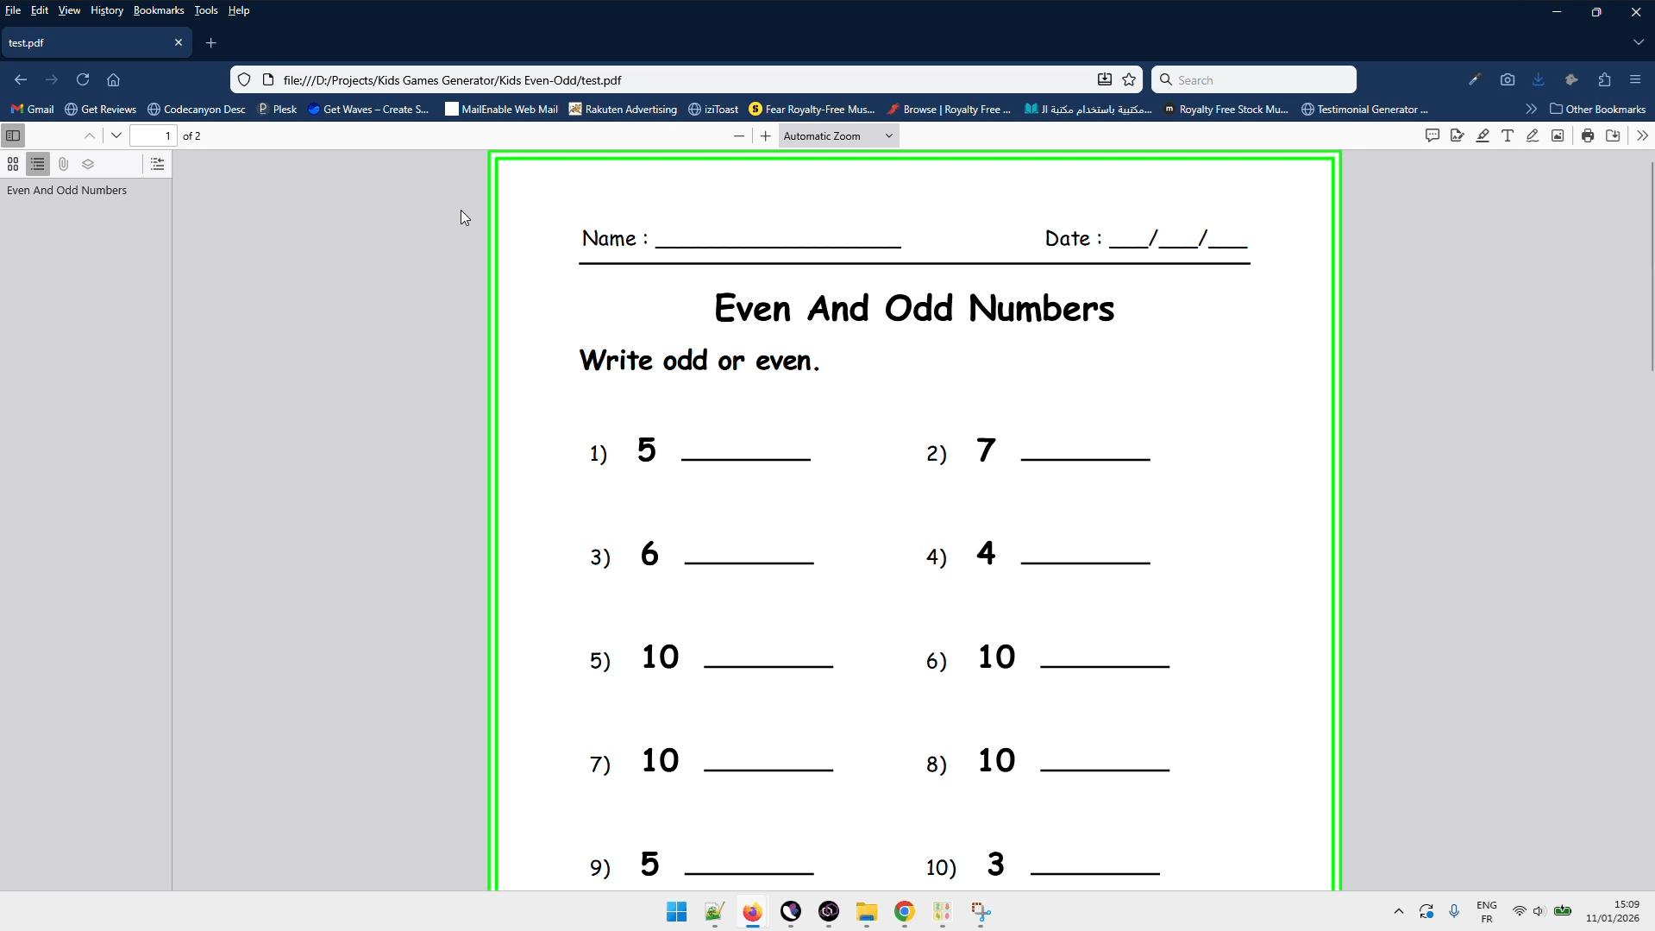Click the Add Image tool
The width and height of the screenshot is (1655, 931).
point(1558,135)
